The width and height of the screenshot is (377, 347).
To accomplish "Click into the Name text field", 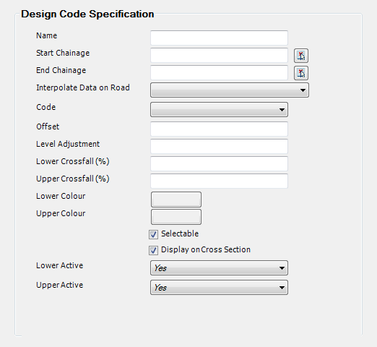I will tap(219, 38).
